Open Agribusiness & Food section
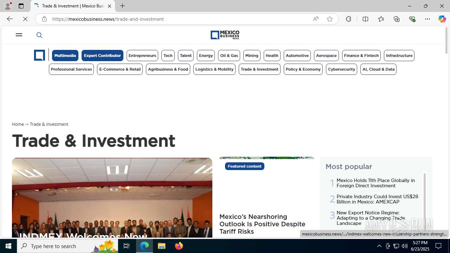Image resolution: width=450 pixels, height=253 pixels. pyautogui.click(x=168, y=69)
